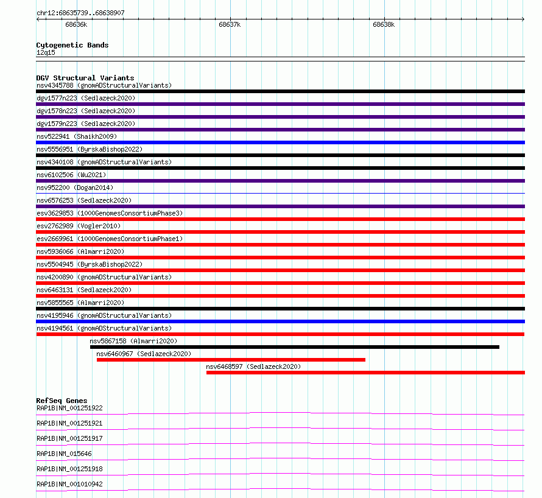Viewport: 542px width, 498px height.
Task: Open transcript RAP1B|NM_001251918
Action: [69, 469]
